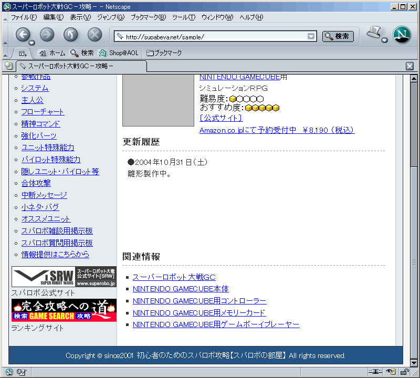Click the Print icon in the toolbar
Image resolution: width=420 pixels, height=378 pixels.
coord(374,33)
